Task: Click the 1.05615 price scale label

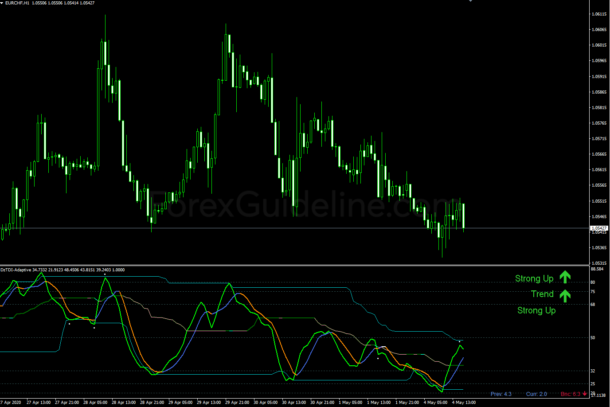Action: point(599,170)
